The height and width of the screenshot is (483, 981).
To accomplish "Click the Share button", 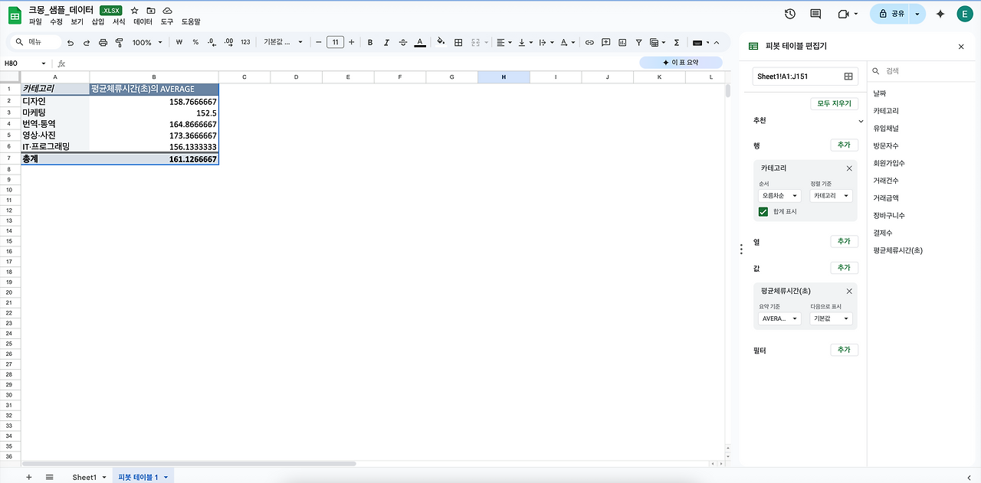I will (891, 14).
